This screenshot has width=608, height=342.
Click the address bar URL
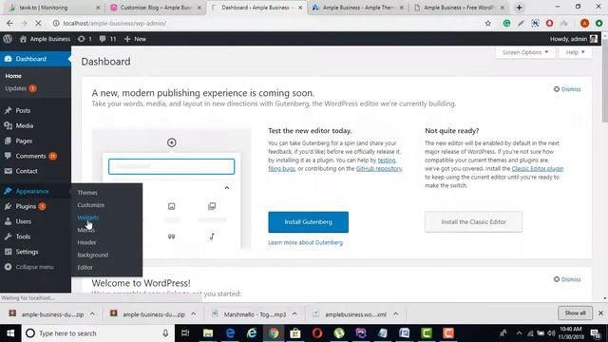(115, 23)
